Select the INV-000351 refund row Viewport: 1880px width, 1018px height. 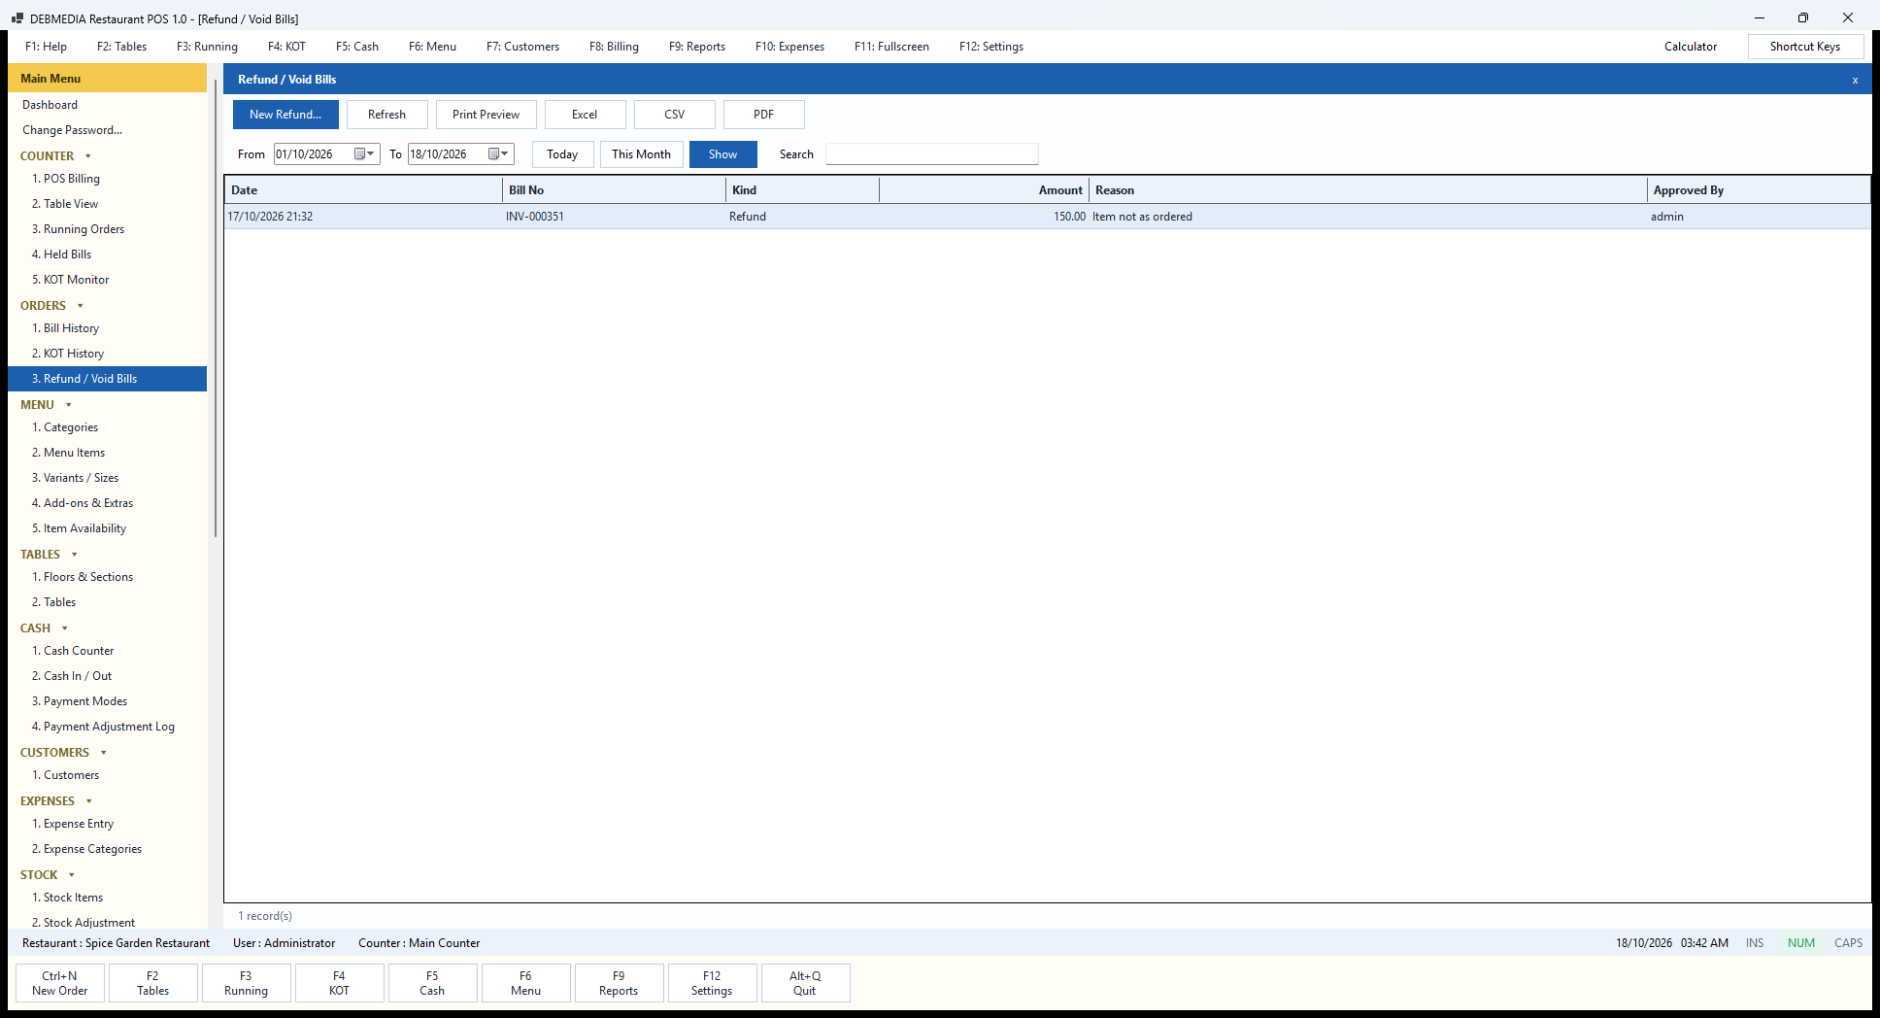click(x=1047, y=217)
